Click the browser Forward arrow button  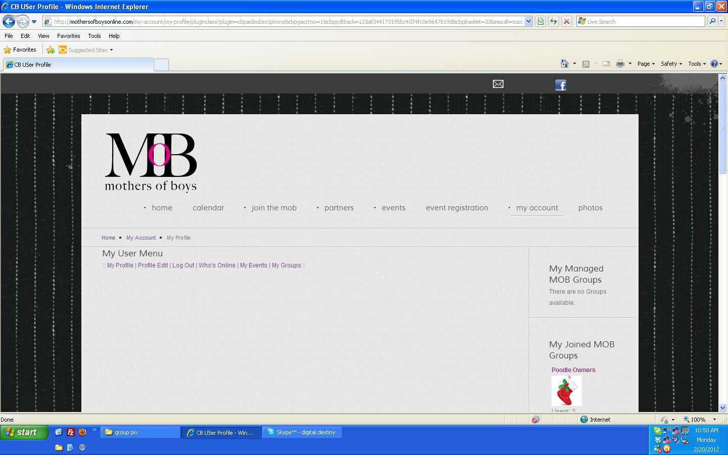click(23, 21)
